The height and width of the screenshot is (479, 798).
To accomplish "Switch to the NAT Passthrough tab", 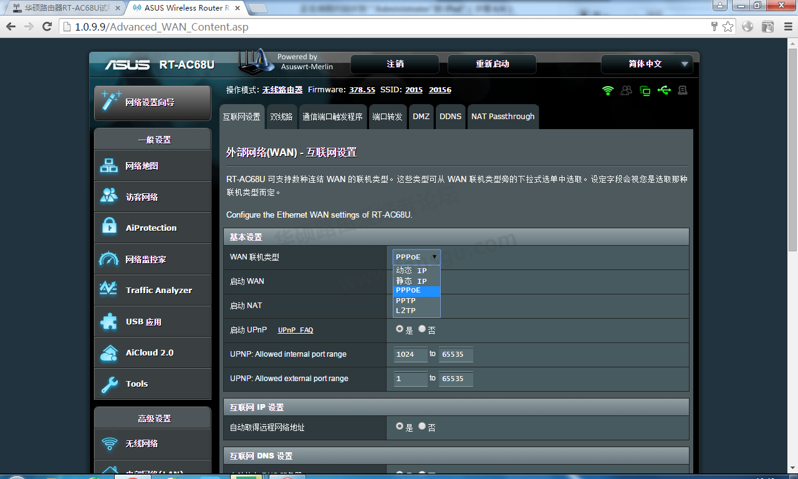I will 502,117.
